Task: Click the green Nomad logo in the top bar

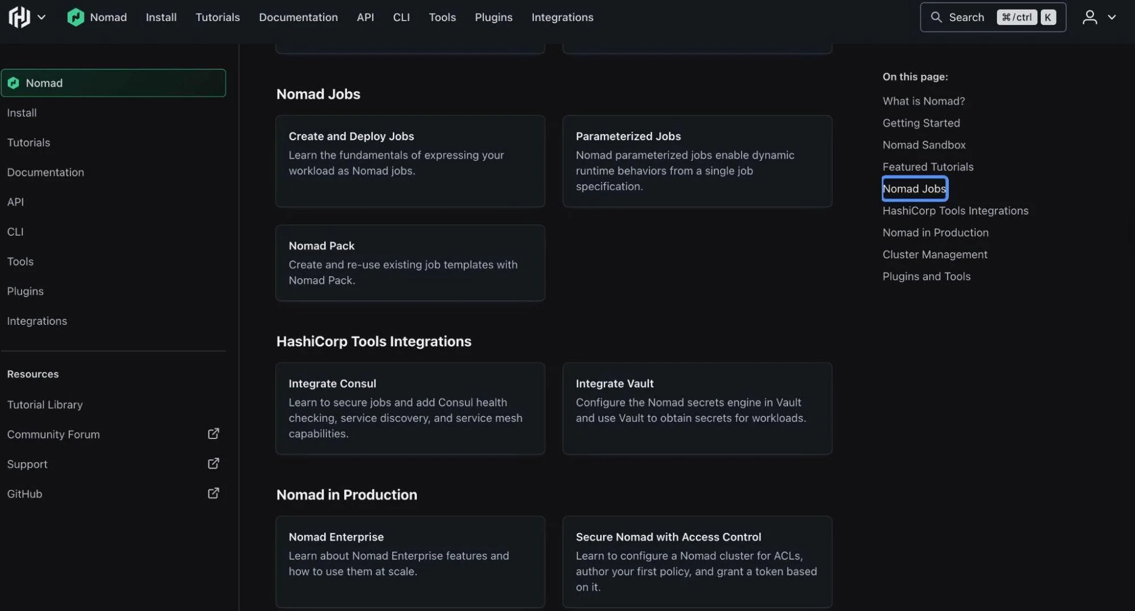Action: pos(76,17)
